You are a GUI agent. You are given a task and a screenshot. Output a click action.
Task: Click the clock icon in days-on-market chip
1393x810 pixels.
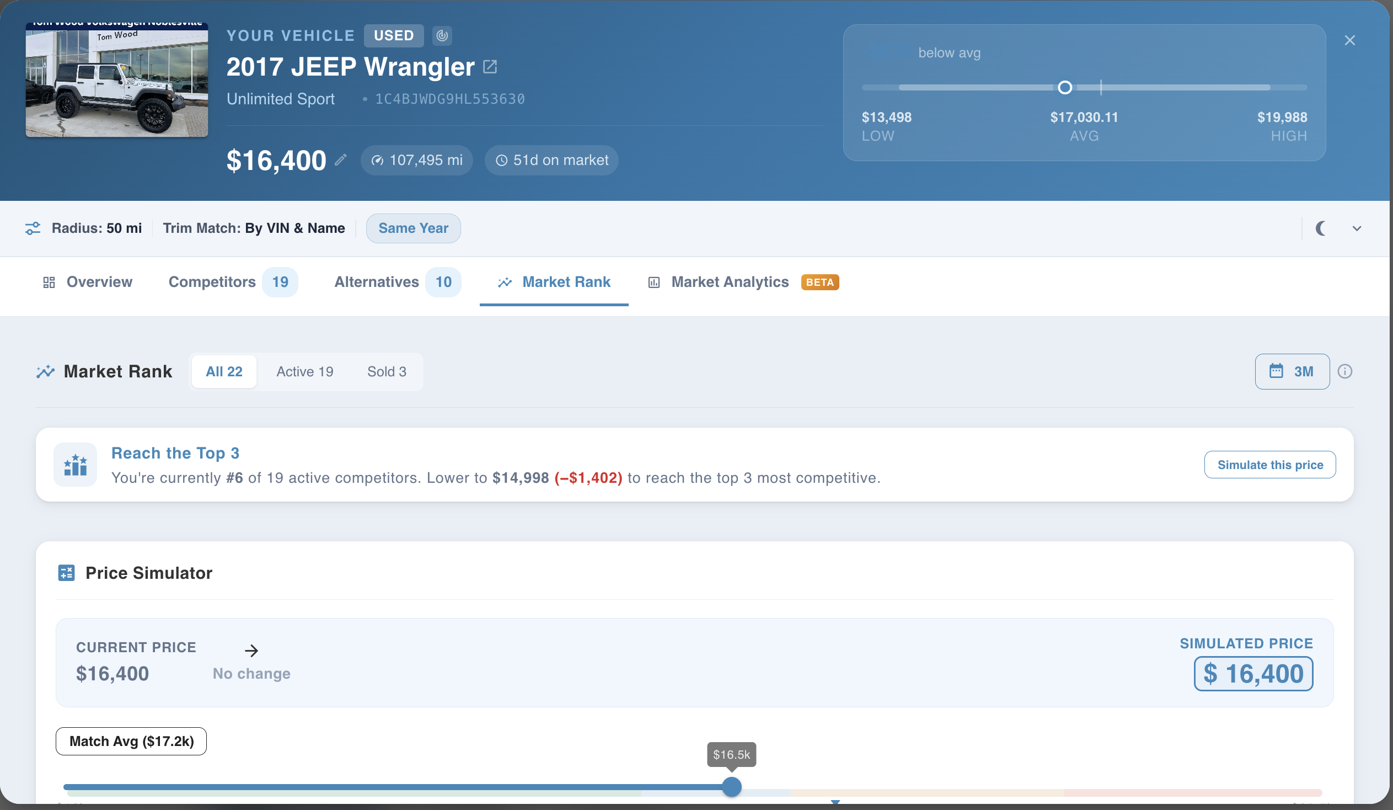[x=501, y=161]
